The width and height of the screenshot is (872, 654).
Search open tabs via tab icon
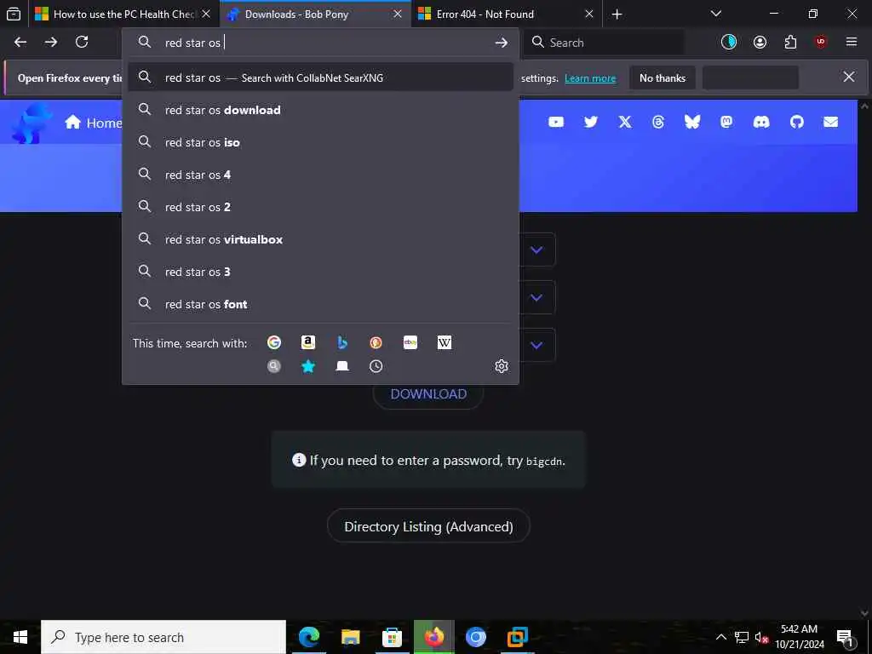coord(342,366)
